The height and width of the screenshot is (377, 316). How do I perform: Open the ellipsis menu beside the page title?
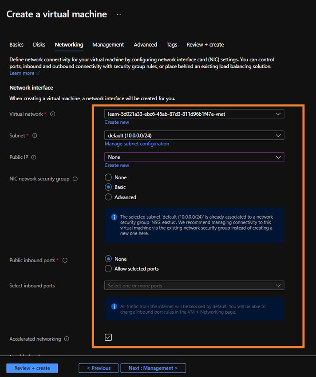tap(118, 14)
